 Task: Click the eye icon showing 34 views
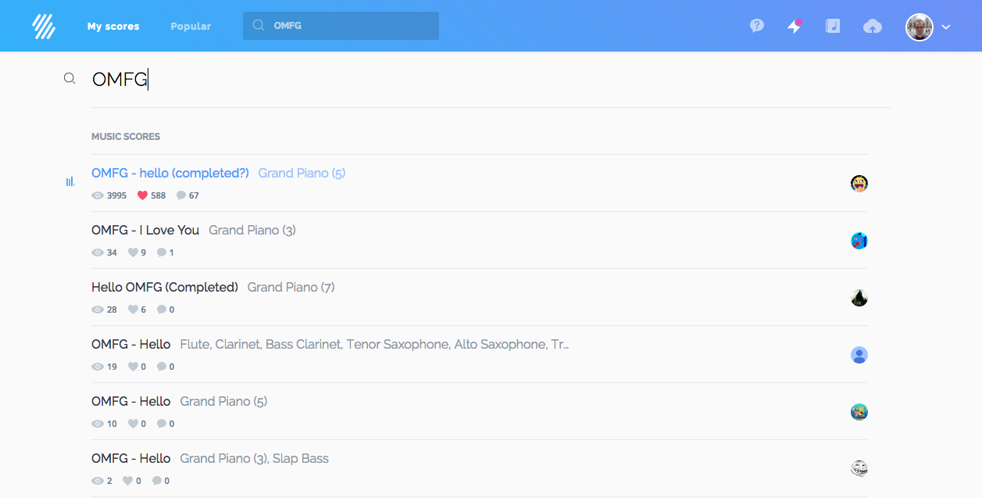[x=98, y=253]
